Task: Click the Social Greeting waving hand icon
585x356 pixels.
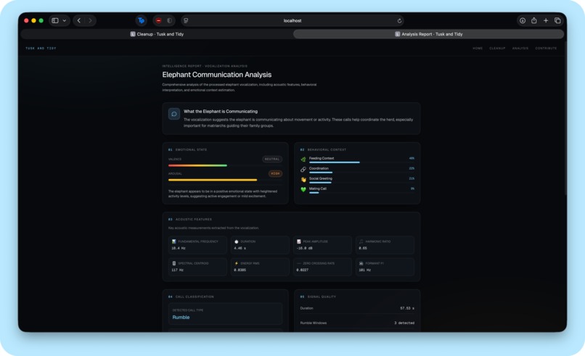Action: [x=303, y=179]
